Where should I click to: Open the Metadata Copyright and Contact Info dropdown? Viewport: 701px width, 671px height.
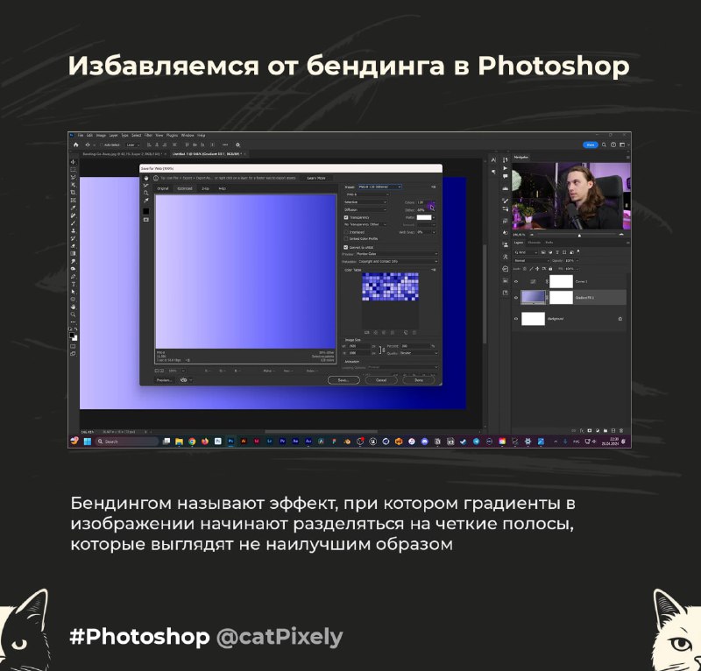[398, 262]
